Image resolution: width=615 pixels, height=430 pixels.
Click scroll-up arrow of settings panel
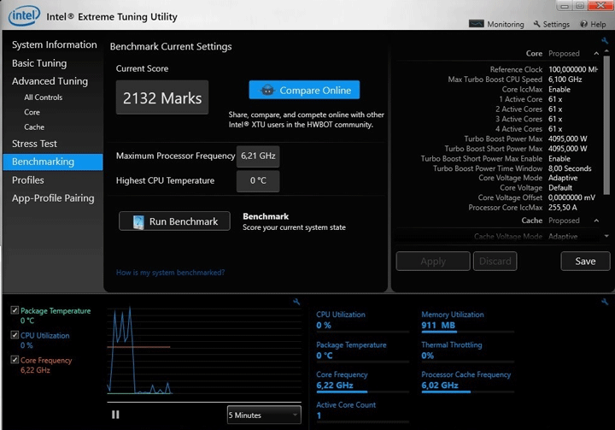coord(606,51)
